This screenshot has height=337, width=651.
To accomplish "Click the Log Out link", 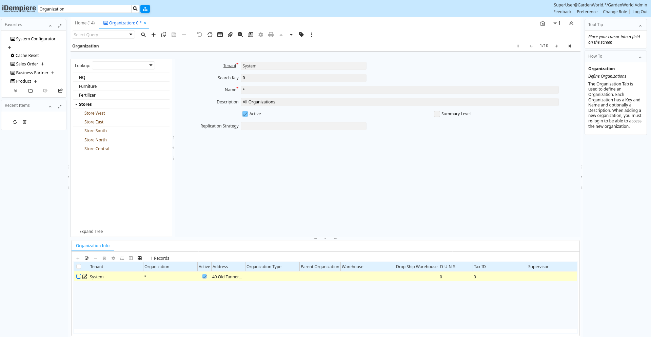I will (640, 12).
